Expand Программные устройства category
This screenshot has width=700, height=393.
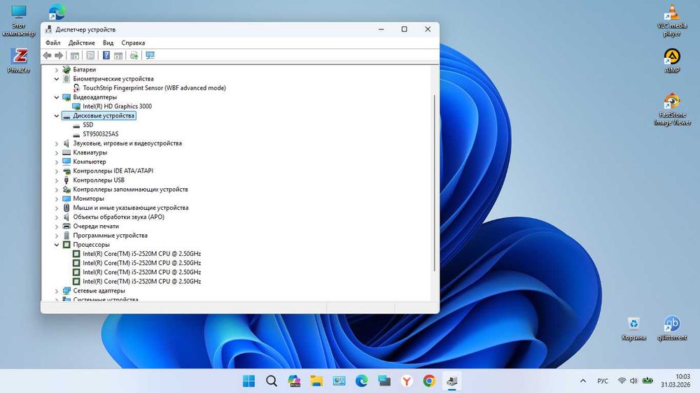pos(57,236)
